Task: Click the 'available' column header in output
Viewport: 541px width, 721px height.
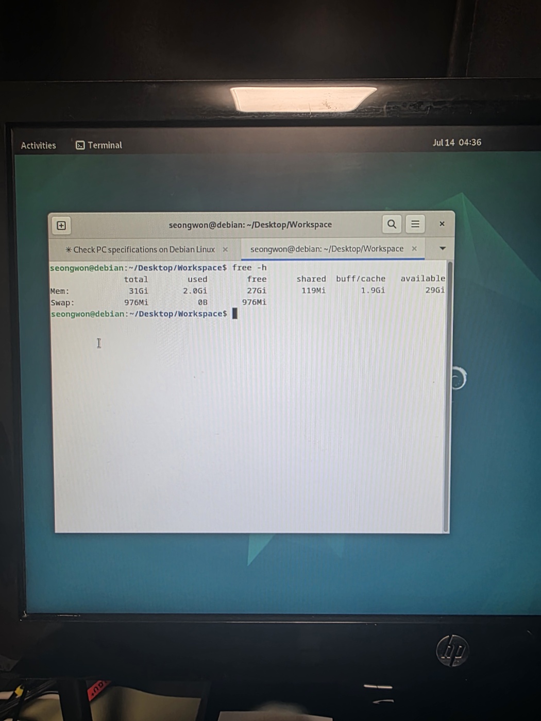Action: coord(422,279)
